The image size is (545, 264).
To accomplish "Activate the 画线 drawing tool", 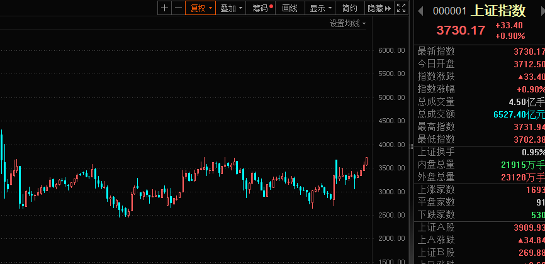I will click(x=289, y=8).
